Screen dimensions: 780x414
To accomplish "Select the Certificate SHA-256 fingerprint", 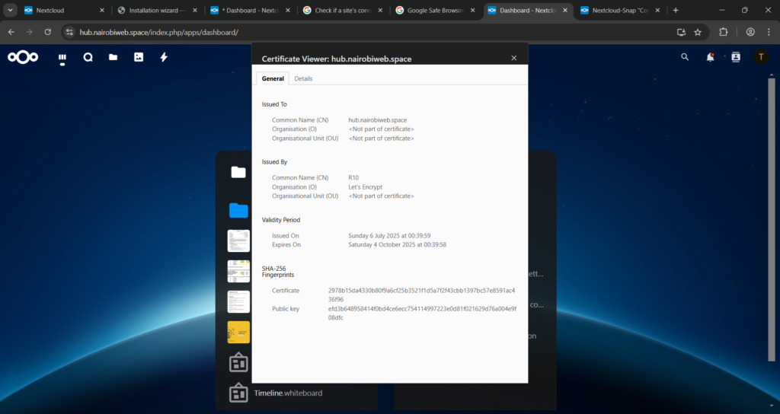I will click(x=422, y=295).
